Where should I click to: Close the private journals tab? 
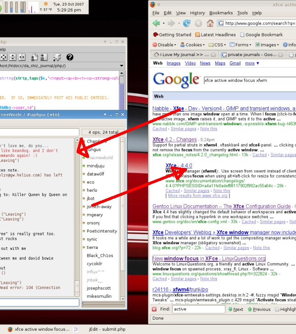[281, 55]
